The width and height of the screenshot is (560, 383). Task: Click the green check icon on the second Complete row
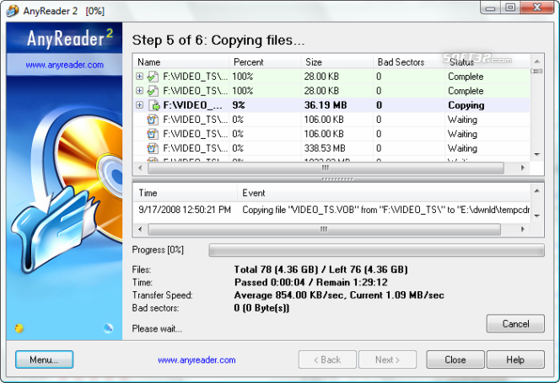[153, 91]
